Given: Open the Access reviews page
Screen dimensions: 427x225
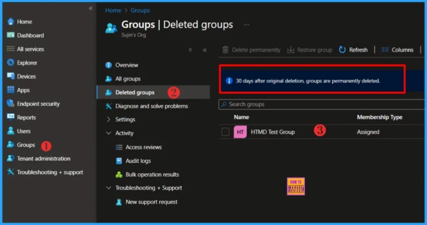Looking at the screenshot, I should (143, 147).
